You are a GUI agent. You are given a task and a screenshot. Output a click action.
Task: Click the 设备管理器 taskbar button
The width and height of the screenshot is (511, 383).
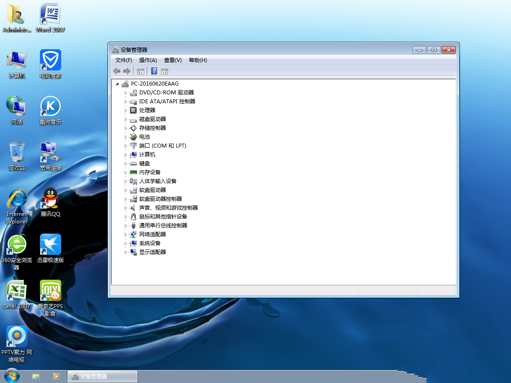(102, 376)
